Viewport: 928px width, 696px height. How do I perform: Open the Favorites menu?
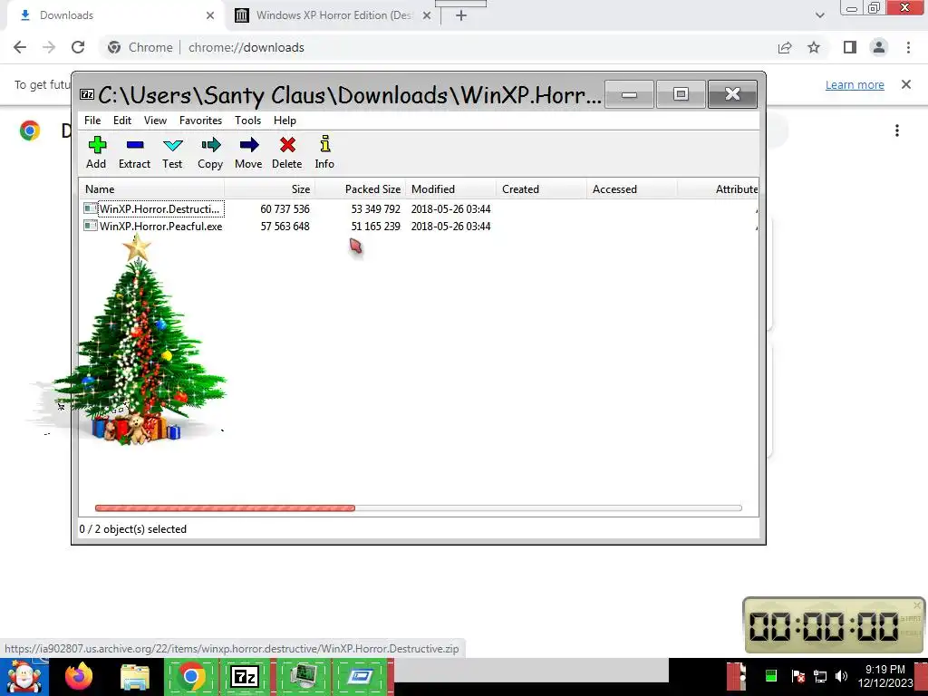coord(200,121)
